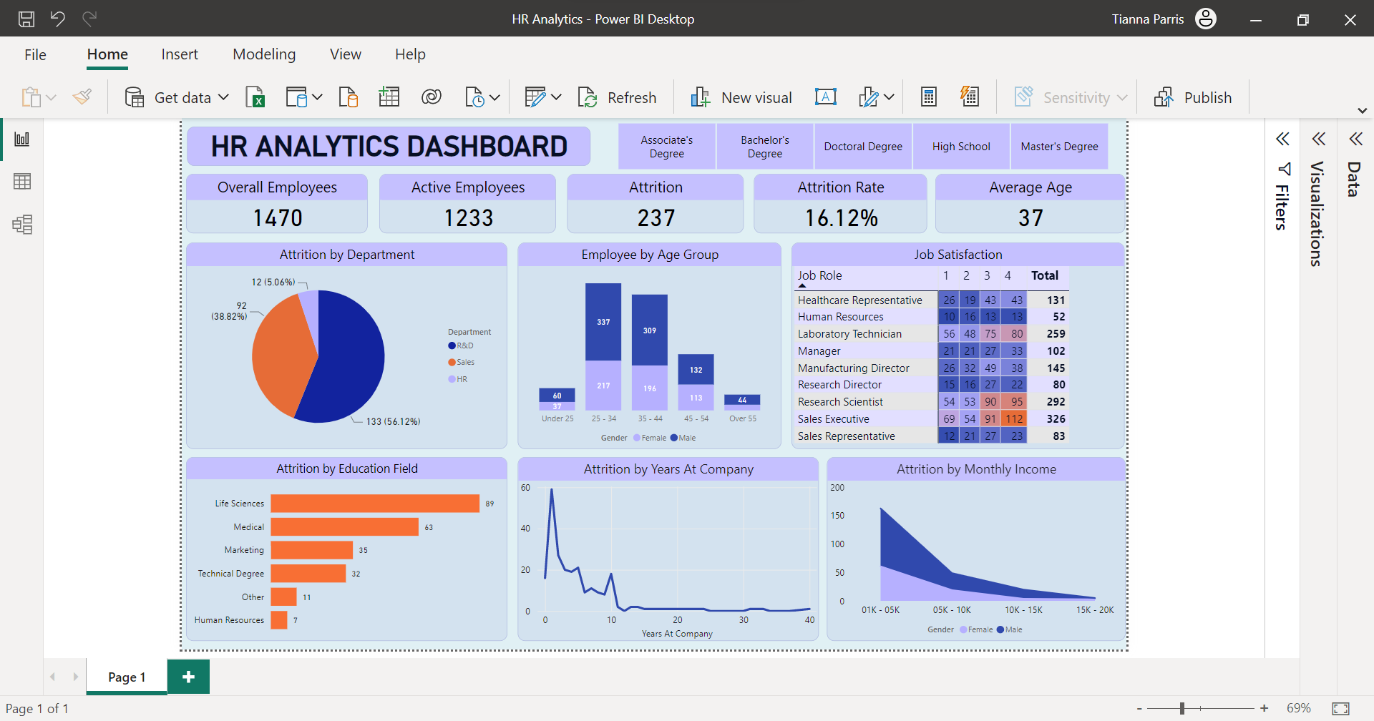
Task: Insert a text box using the ribbon icon
Action: [x=826, y=96]
